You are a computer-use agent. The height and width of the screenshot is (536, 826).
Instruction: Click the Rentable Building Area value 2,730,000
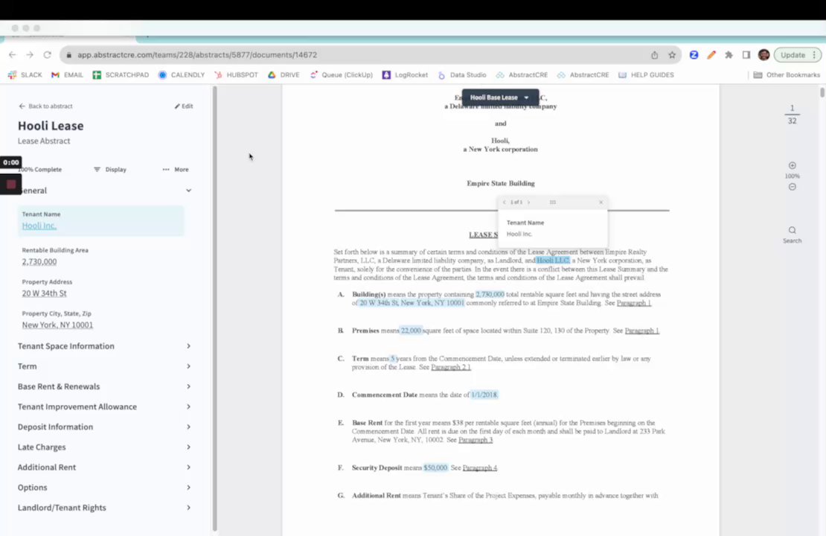pos(39,261)
